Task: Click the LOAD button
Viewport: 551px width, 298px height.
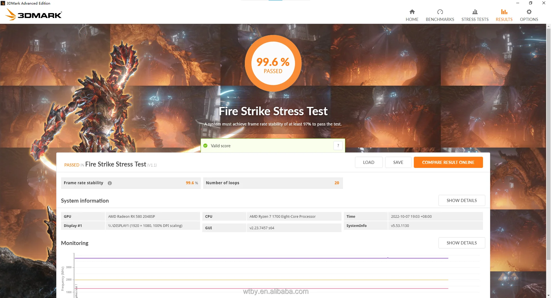Action: (369, 162)
